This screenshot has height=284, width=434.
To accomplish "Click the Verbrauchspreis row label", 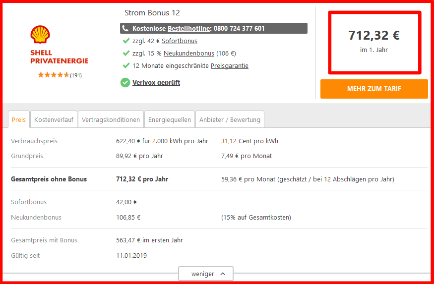I will pos(34,141).
